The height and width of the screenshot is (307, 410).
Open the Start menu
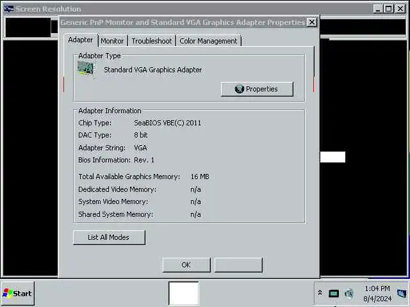tap(18, 294)
